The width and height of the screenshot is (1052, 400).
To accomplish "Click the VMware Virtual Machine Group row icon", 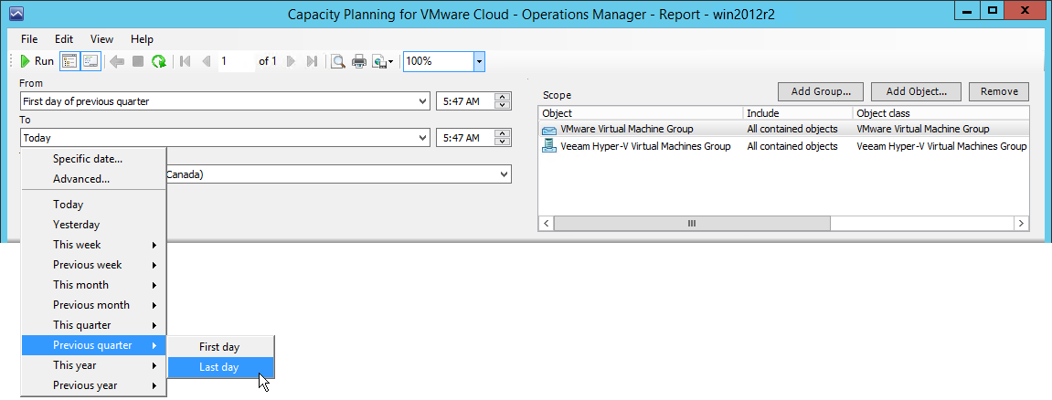I will 549,130.
